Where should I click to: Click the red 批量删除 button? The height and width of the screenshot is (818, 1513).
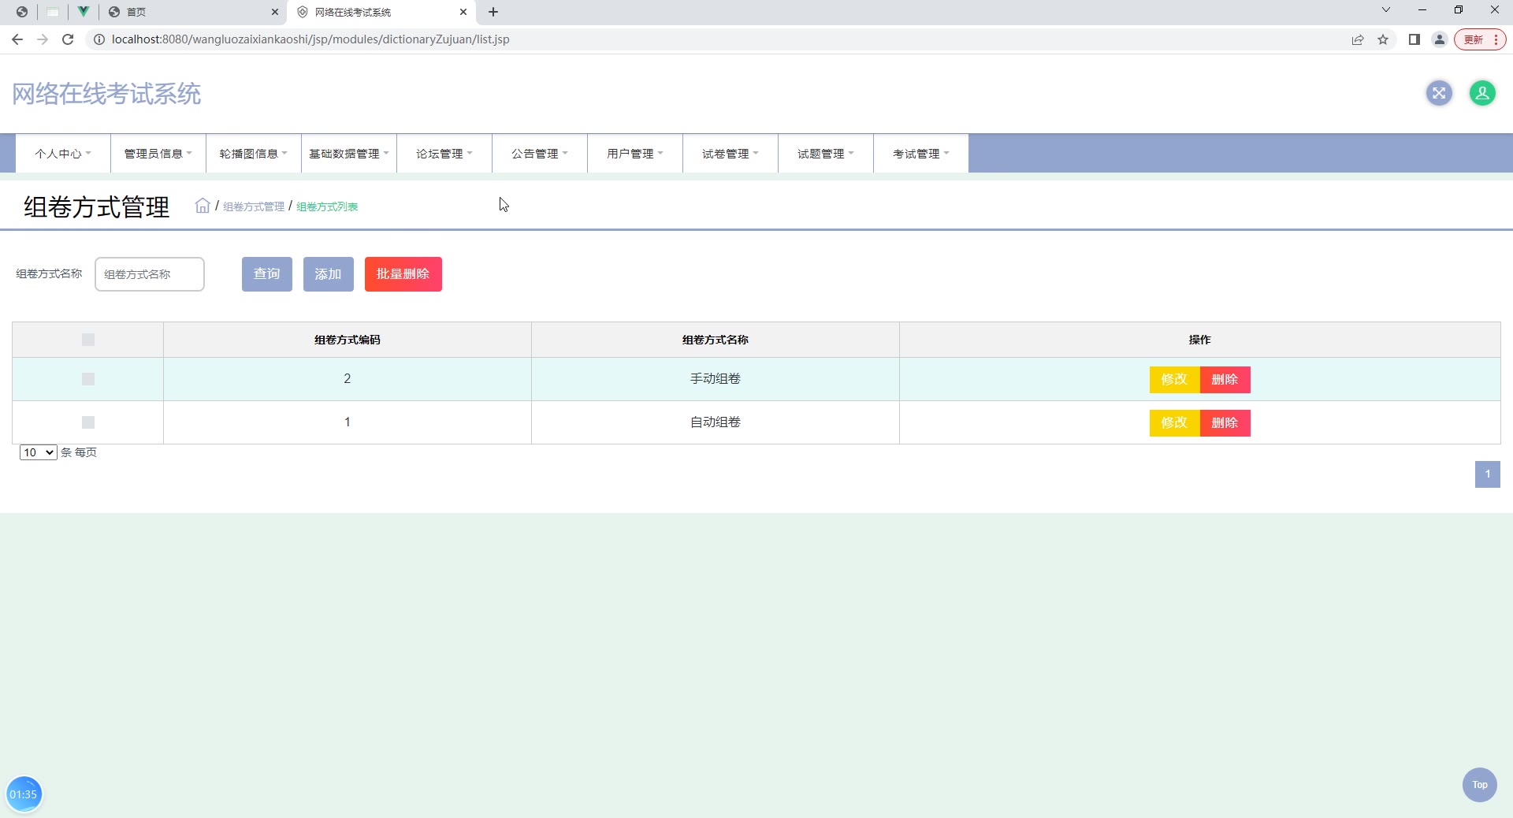coord(403,274)
